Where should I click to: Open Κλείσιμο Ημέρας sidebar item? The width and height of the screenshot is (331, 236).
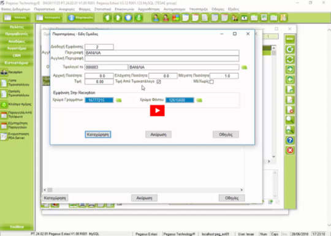(x=16, y=104)
